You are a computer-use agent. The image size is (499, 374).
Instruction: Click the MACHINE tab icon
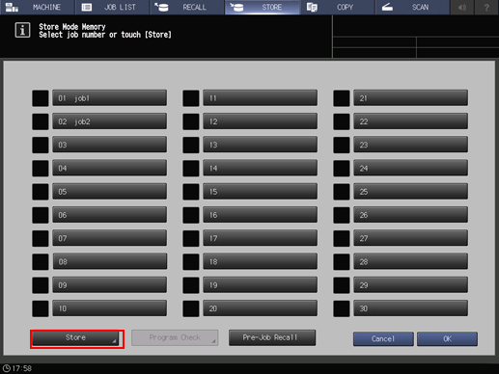pyautogui.click(x=12, y=7)
